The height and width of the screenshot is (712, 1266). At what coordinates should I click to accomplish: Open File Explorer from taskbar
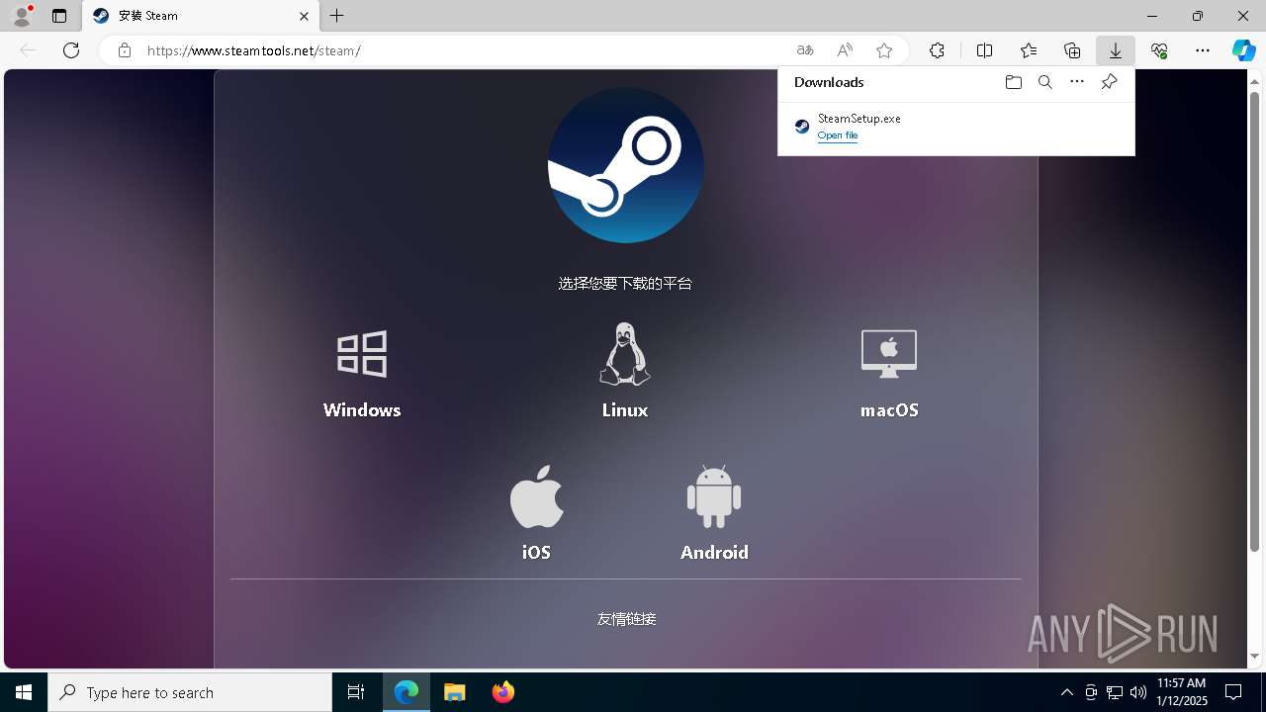(454, 692)
